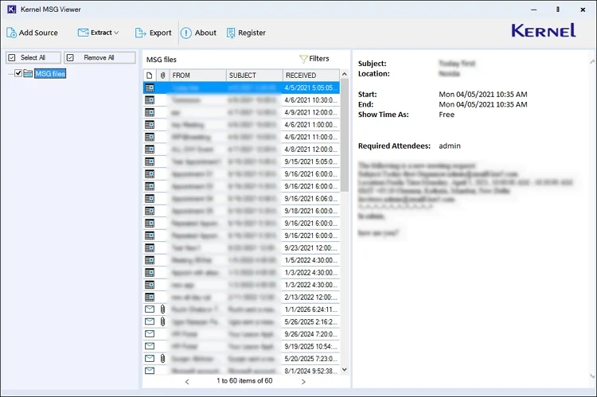The height and width of the screenshot is (397, 597).
Task: Go to next page of items
Action: pyautogui.click(x=303, y=381)
